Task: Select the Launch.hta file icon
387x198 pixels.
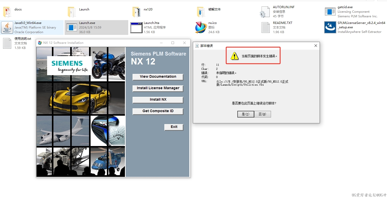Action: pyautogui.click(x=136, y=28)
